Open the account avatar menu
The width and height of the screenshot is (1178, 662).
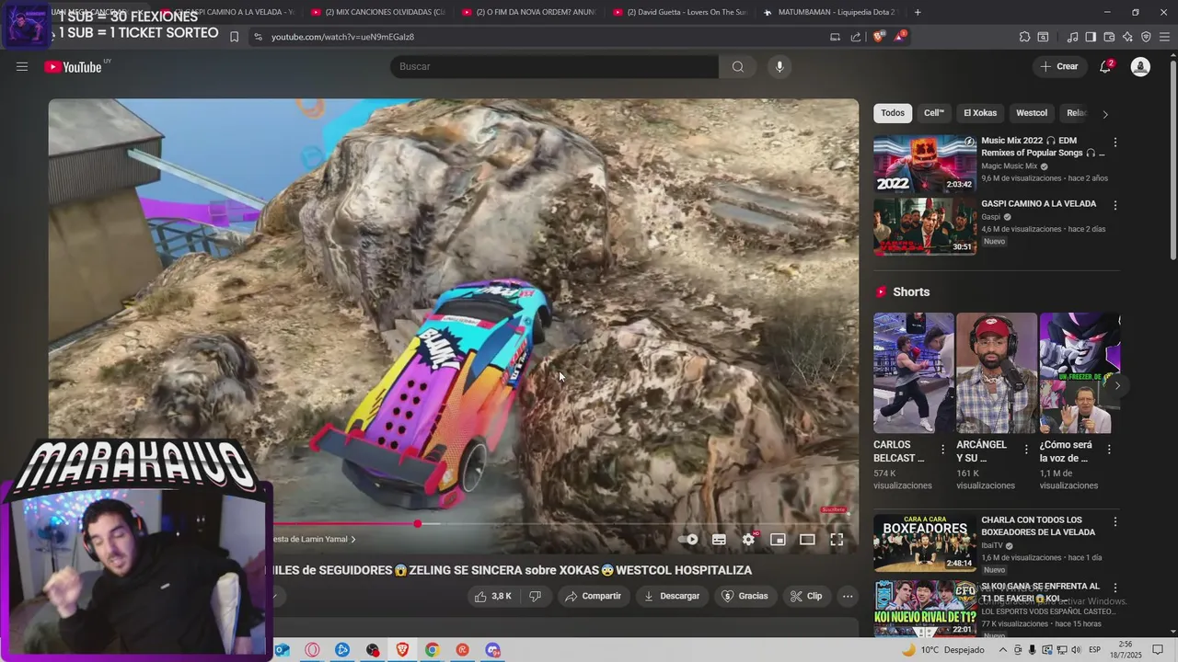pyautogui.click(x=1140, y=66)
